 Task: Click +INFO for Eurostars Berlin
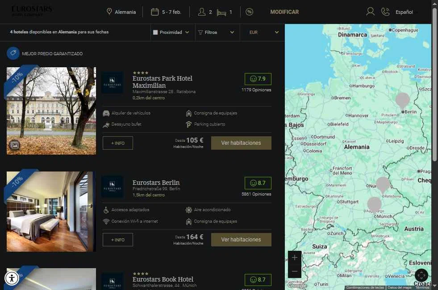click(x=117, y=240)
